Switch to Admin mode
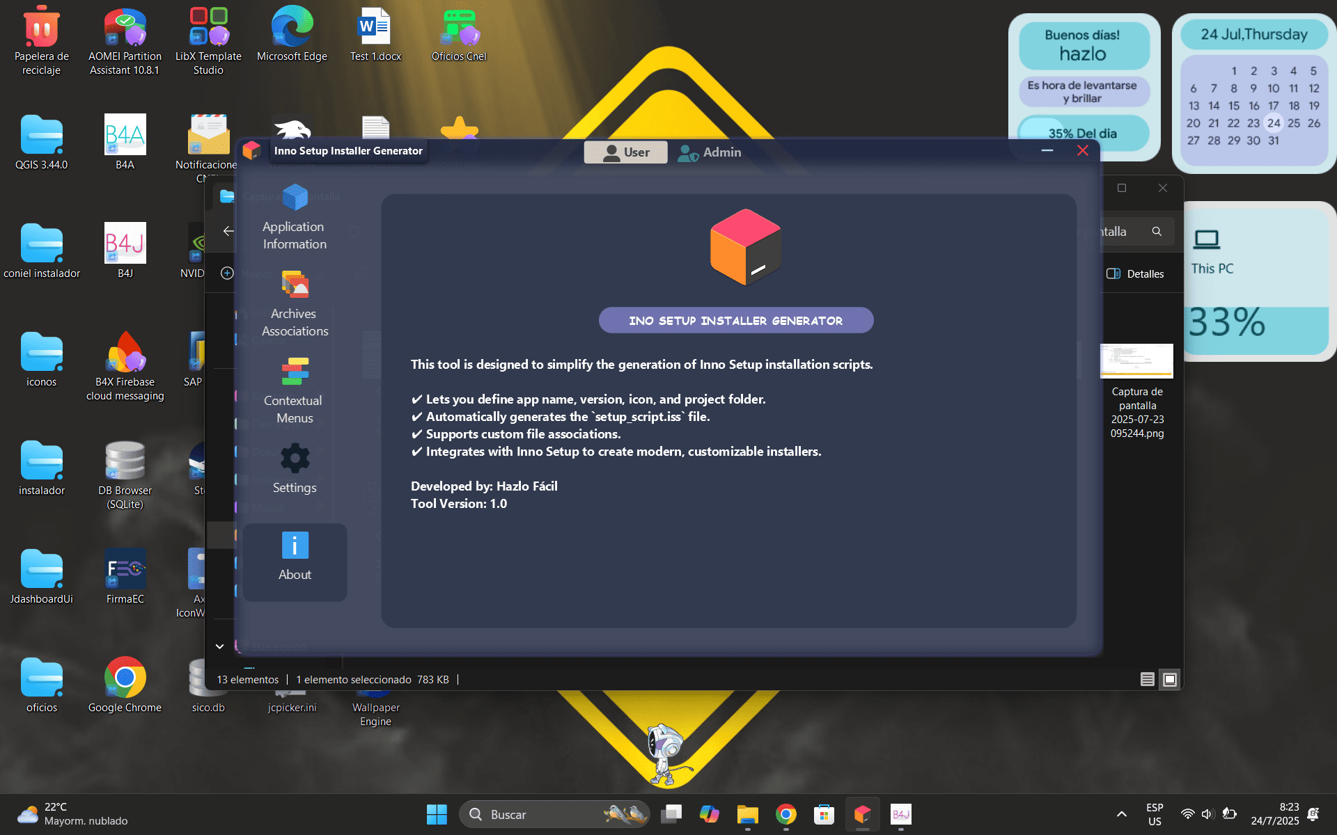Viewport: 1337px width, 835px height. (710, 152)
